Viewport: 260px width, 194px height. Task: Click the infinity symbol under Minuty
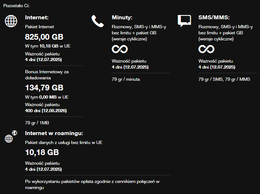(x=119, y=49)
